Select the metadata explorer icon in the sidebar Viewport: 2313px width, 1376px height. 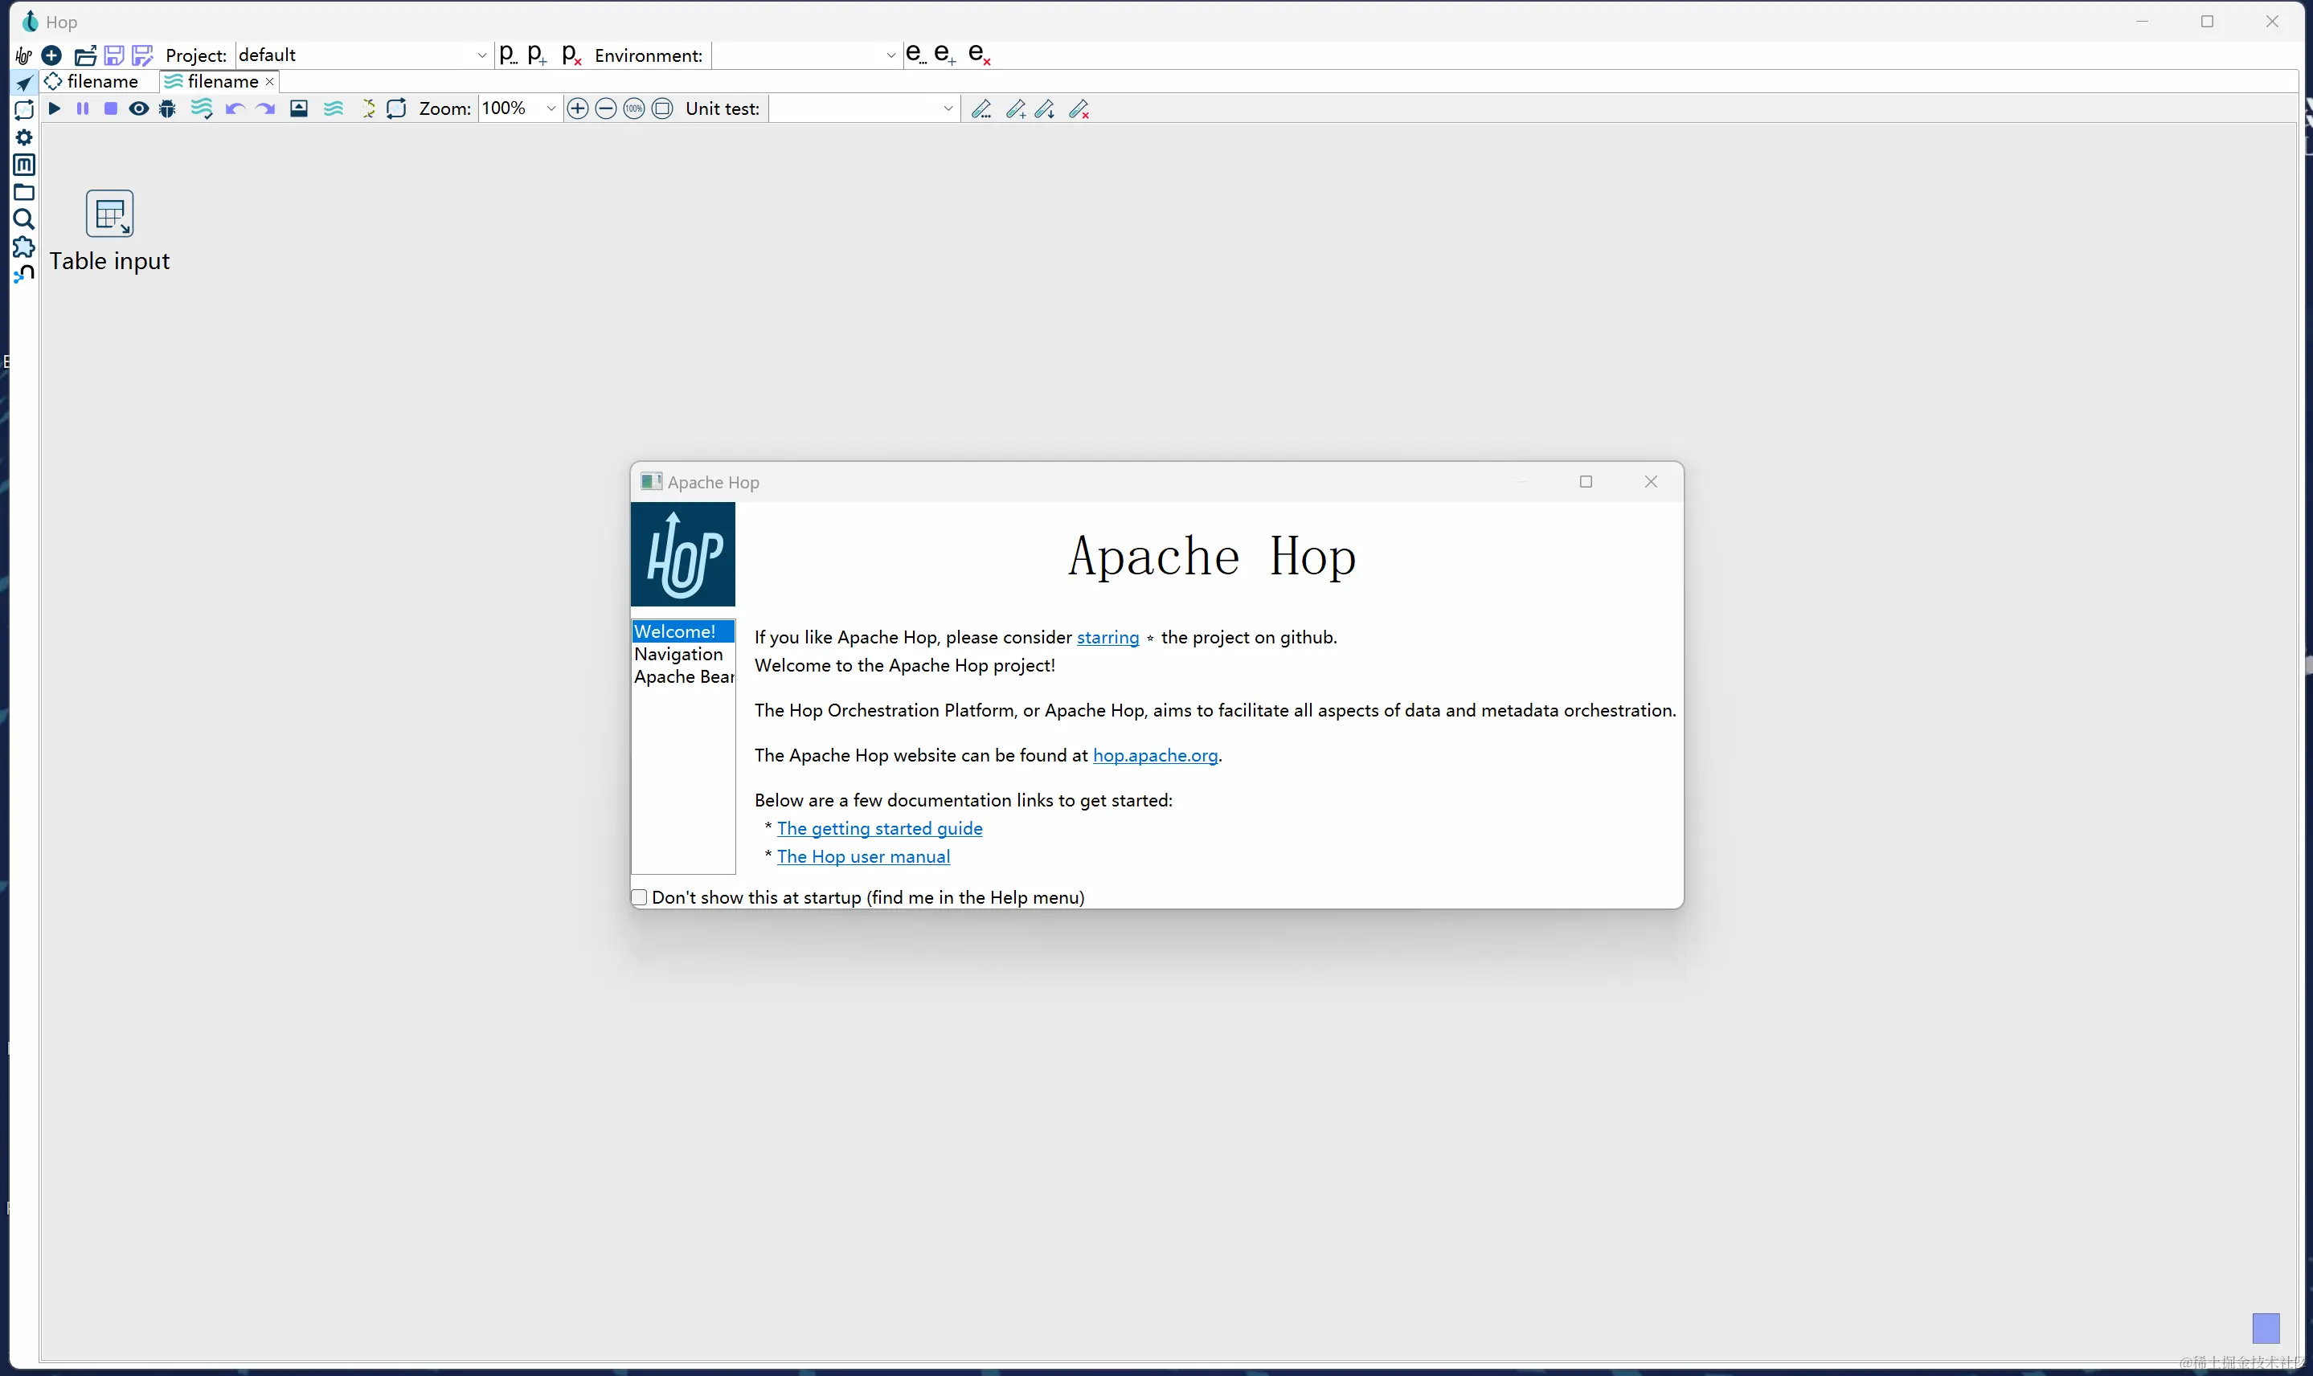(x=24, y=165)
